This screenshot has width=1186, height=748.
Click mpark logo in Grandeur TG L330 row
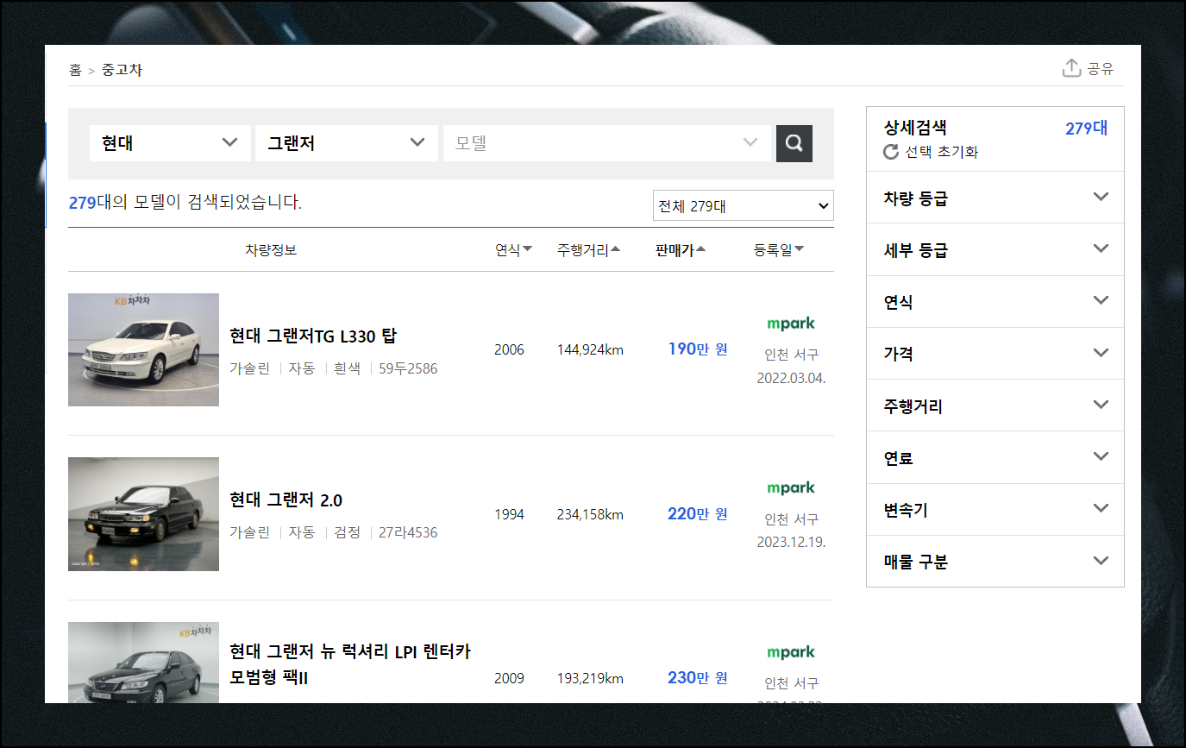(791, 324)
